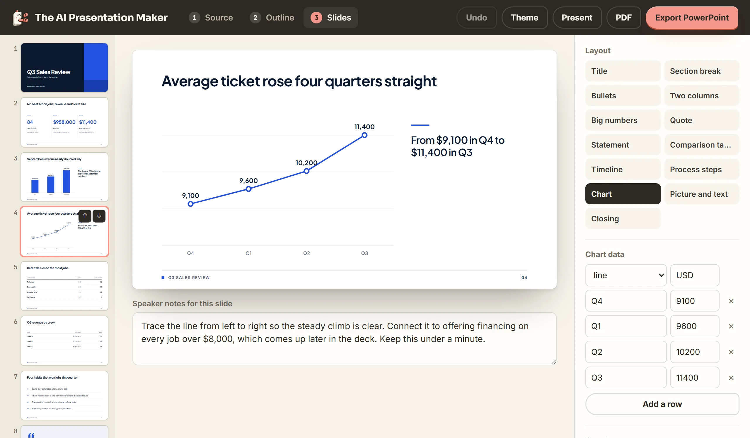Open the line chart type dropdown
This screenshot has height=438, width=750.
(x=625, y=275)
